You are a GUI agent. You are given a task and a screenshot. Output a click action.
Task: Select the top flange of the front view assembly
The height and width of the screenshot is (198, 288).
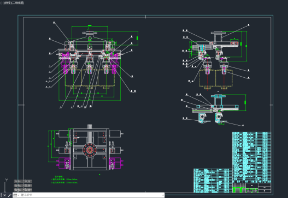90,33
